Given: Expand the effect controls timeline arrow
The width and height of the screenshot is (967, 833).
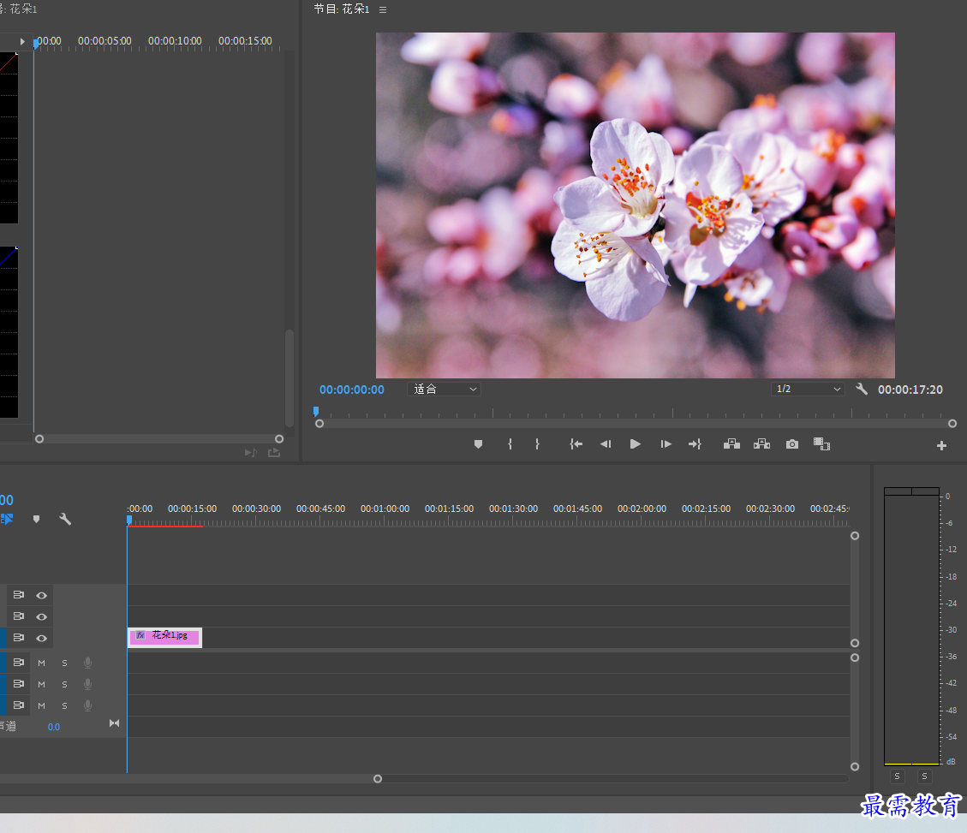Looking at the screenshot, I should 22,41.
